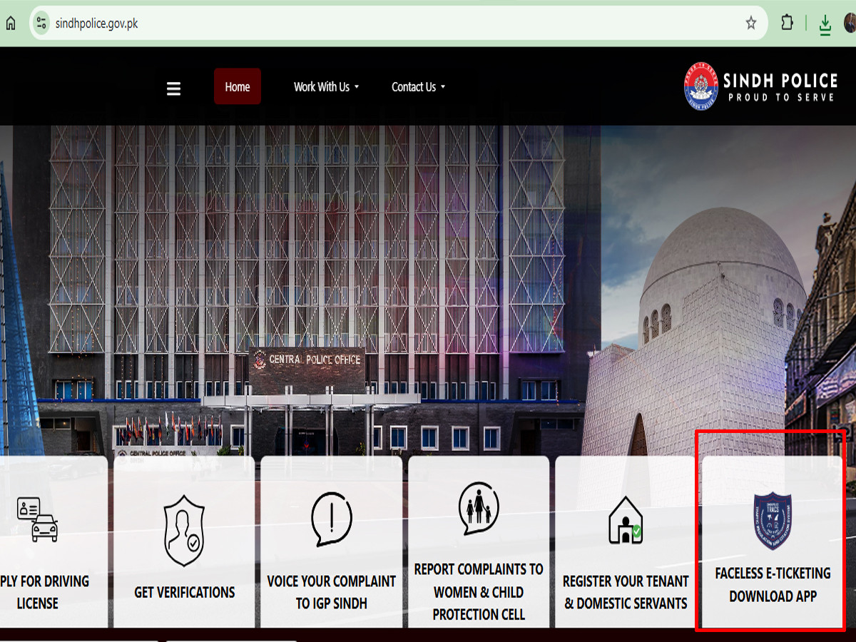
Task: Select the Home menu item
Action: tap(238, 87)
